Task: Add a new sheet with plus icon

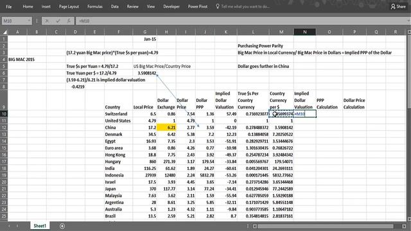Action: [x=62, y=226]
